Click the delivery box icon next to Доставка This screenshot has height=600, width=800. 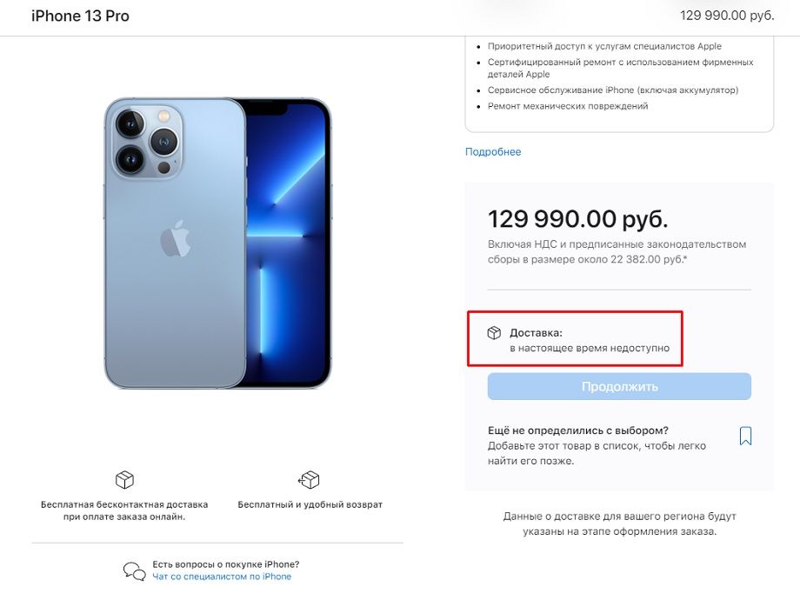pos(494,333)
